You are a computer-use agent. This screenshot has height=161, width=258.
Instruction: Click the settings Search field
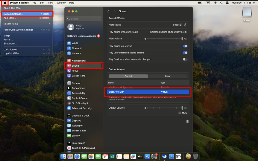84,19
